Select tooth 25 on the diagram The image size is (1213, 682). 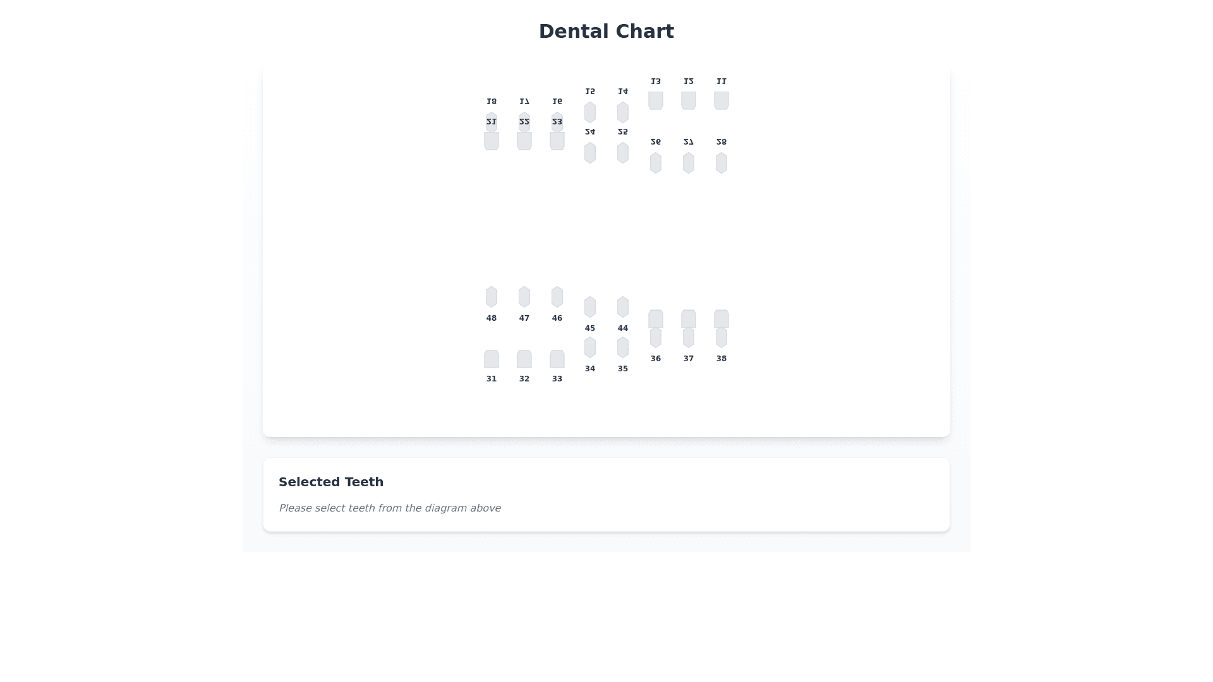(623, 153)
